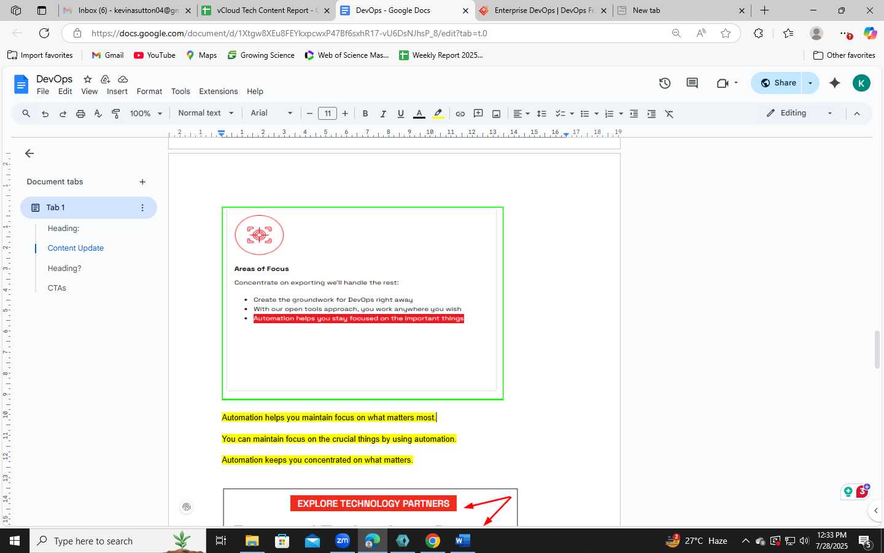This screenshot has width=884, height=553.
Task: Click the Share button
Action: (x=778, y=83)
